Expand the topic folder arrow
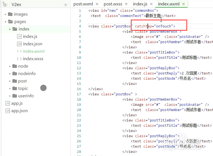The image size is (213, 156). pos(10,89)
